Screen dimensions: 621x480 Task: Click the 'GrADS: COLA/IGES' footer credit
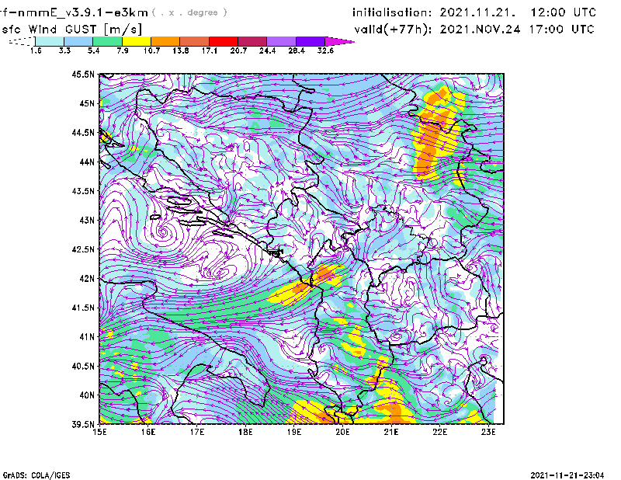click(x=36, y=475)
